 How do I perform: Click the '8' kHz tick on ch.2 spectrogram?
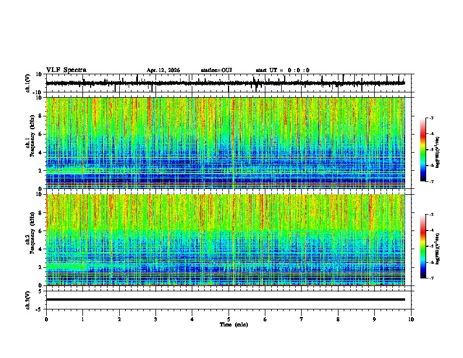[x=40, y=213]
